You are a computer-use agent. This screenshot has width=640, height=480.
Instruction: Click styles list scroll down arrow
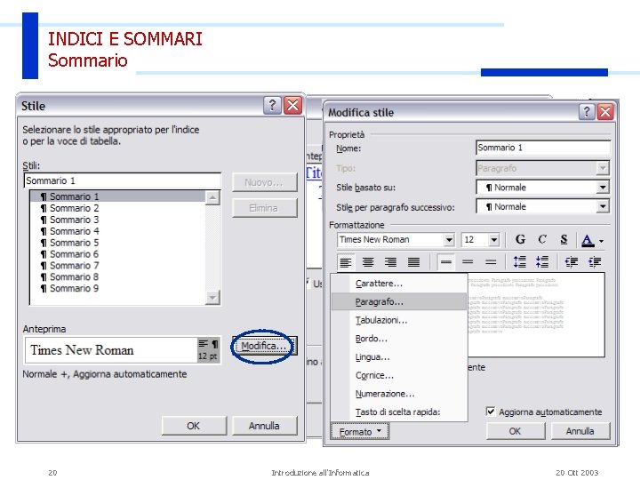pos(212,297)
